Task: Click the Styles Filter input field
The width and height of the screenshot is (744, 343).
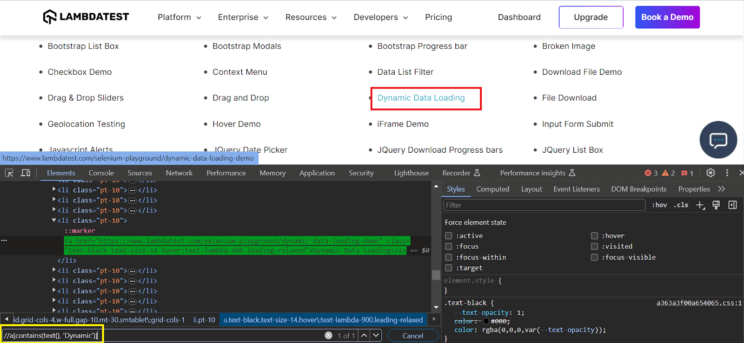Action: pyautogui.click(x=544, y=205)
